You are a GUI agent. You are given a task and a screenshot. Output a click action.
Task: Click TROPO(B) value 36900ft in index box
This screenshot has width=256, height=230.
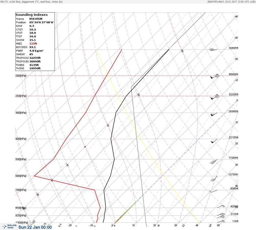35,62
